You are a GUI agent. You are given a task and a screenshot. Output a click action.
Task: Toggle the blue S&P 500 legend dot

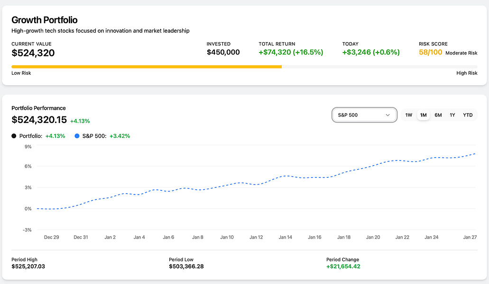pyautogui.click(x=77, y=136)
